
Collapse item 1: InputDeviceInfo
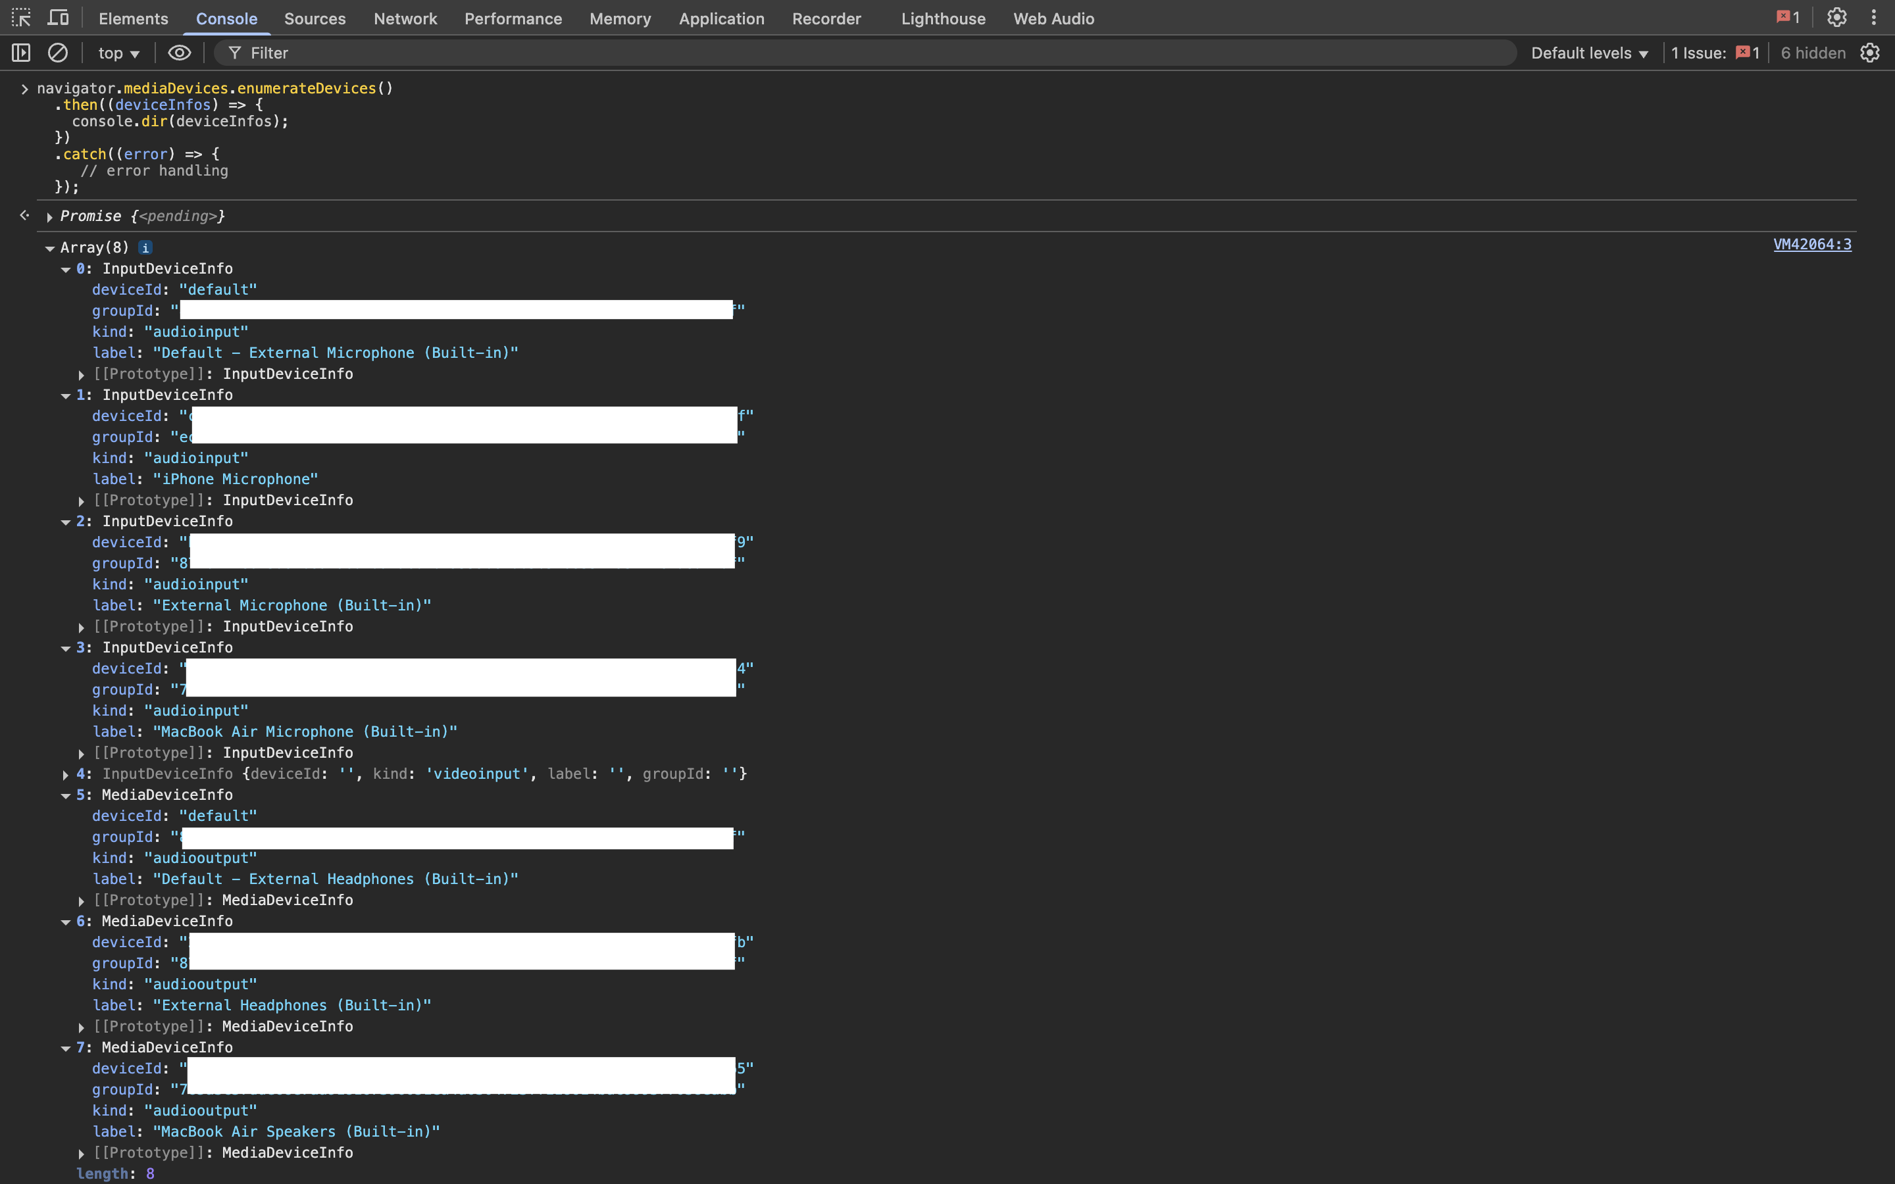click(66, 395)
